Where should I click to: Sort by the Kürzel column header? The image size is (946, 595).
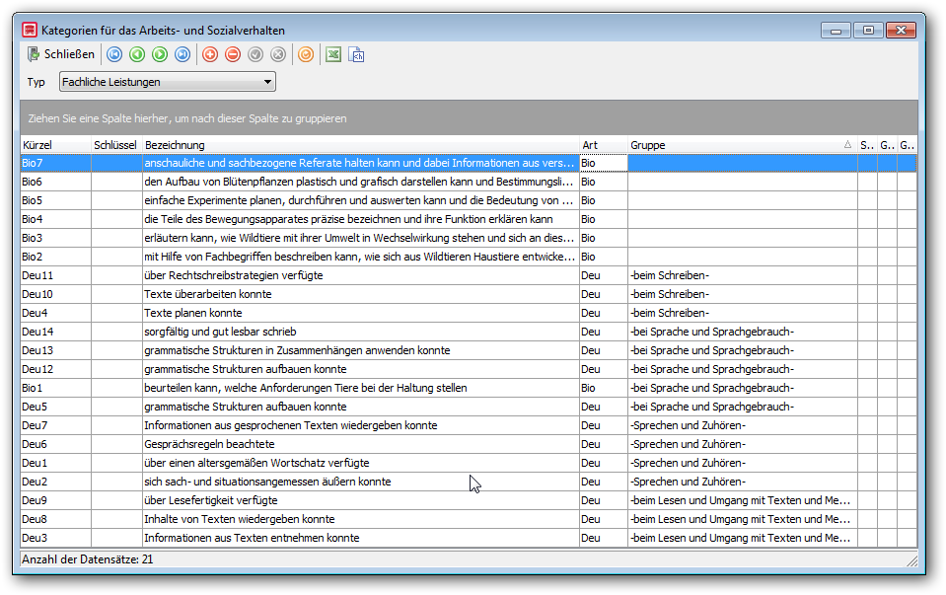pyautogui.click(x=55, y=145)
